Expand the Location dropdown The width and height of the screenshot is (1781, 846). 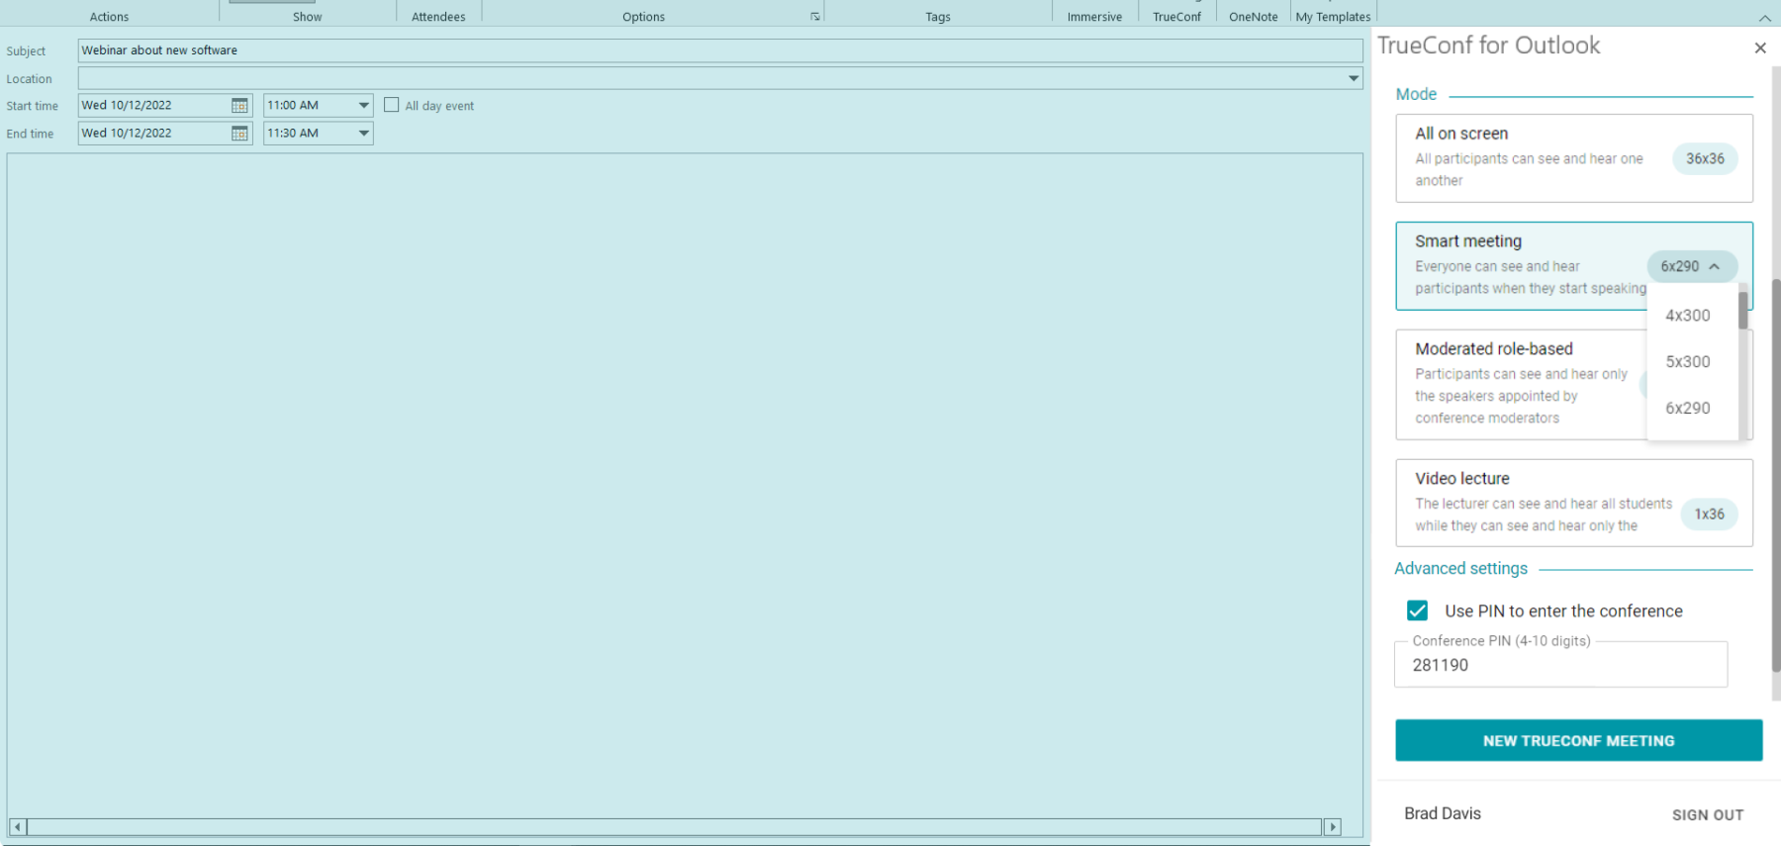click(x=1354, y=78)
